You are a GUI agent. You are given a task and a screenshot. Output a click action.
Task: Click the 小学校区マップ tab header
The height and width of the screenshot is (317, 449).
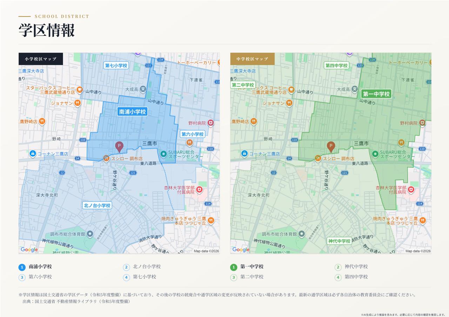coord(41,59)
